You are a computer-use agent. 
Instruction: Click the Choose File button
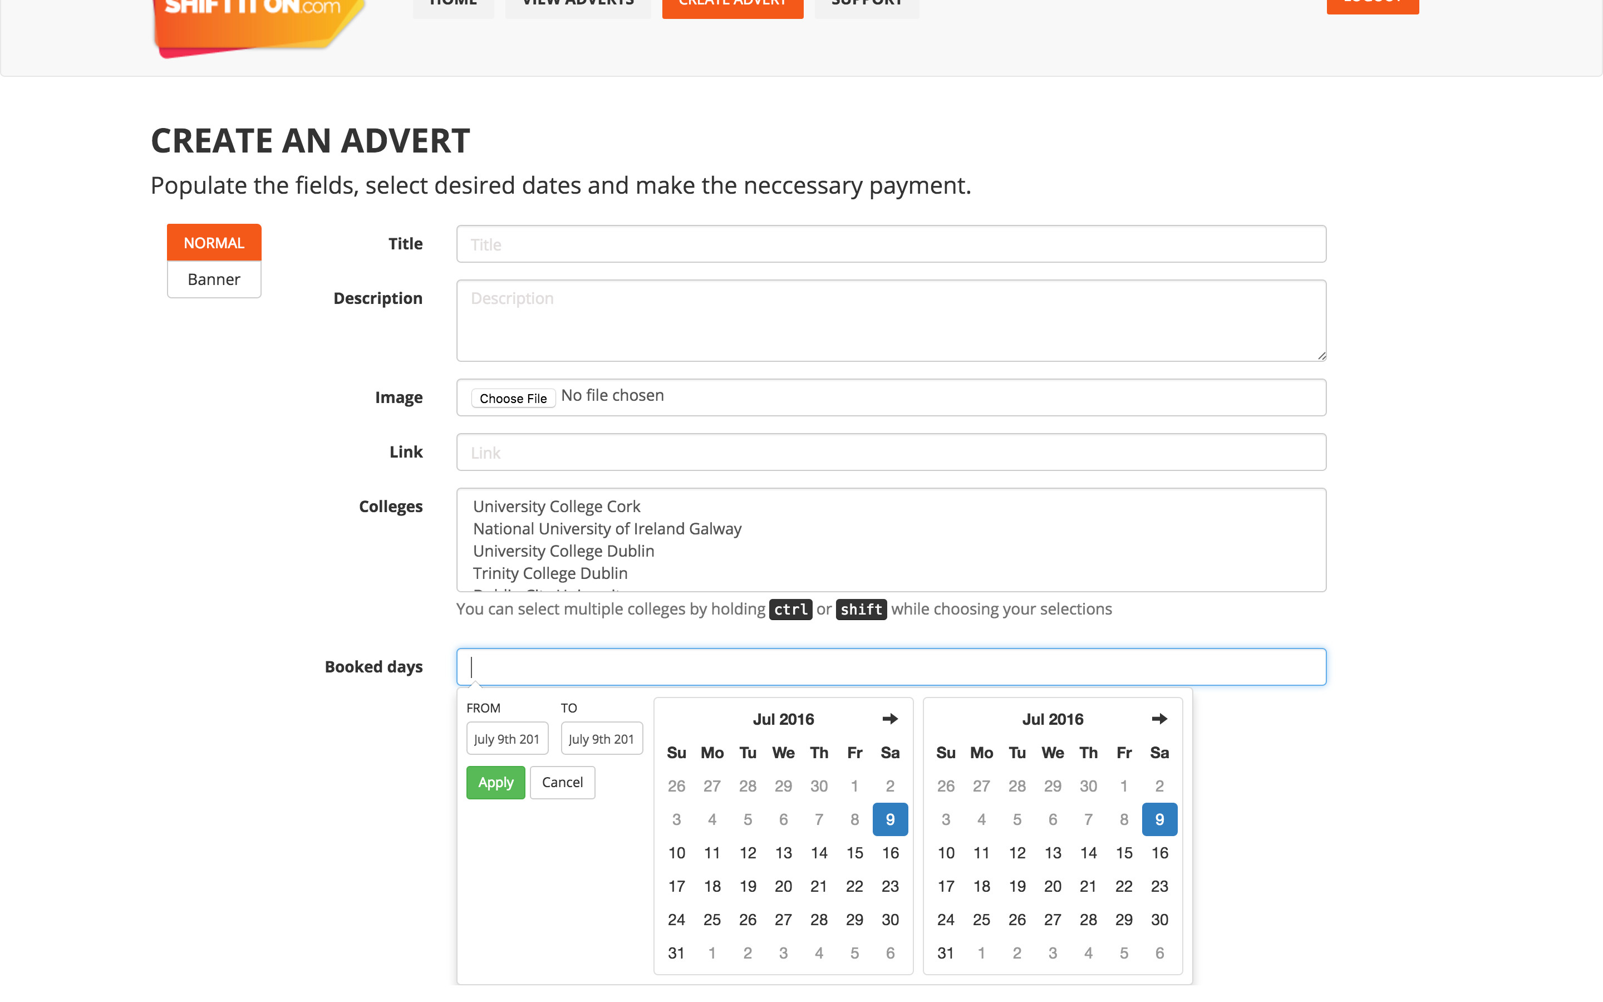click(x=513, y=398)
